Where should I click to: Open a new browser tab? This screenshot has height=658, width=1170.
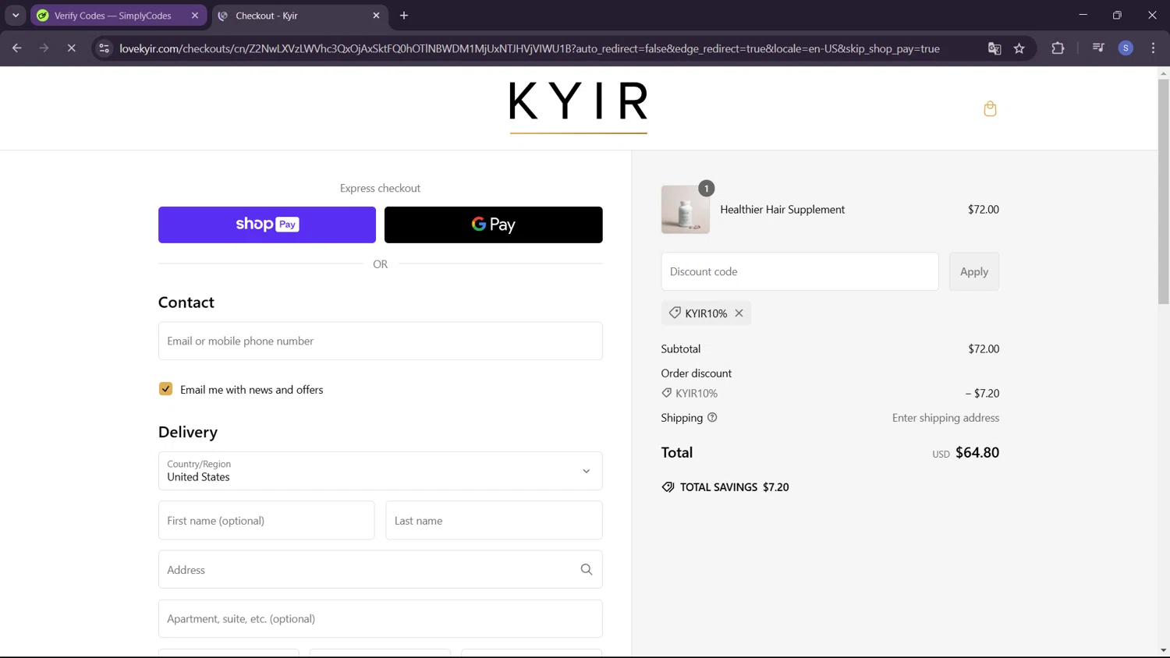coord(404,16)
